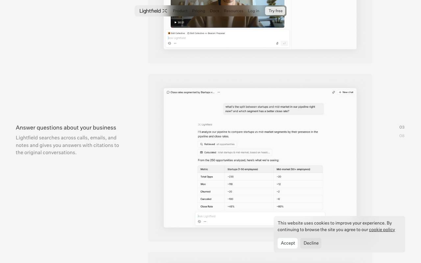This screenshot has height=263, width=421.
Task: Click the ~60% close rate value
Action: pos(280,207)
